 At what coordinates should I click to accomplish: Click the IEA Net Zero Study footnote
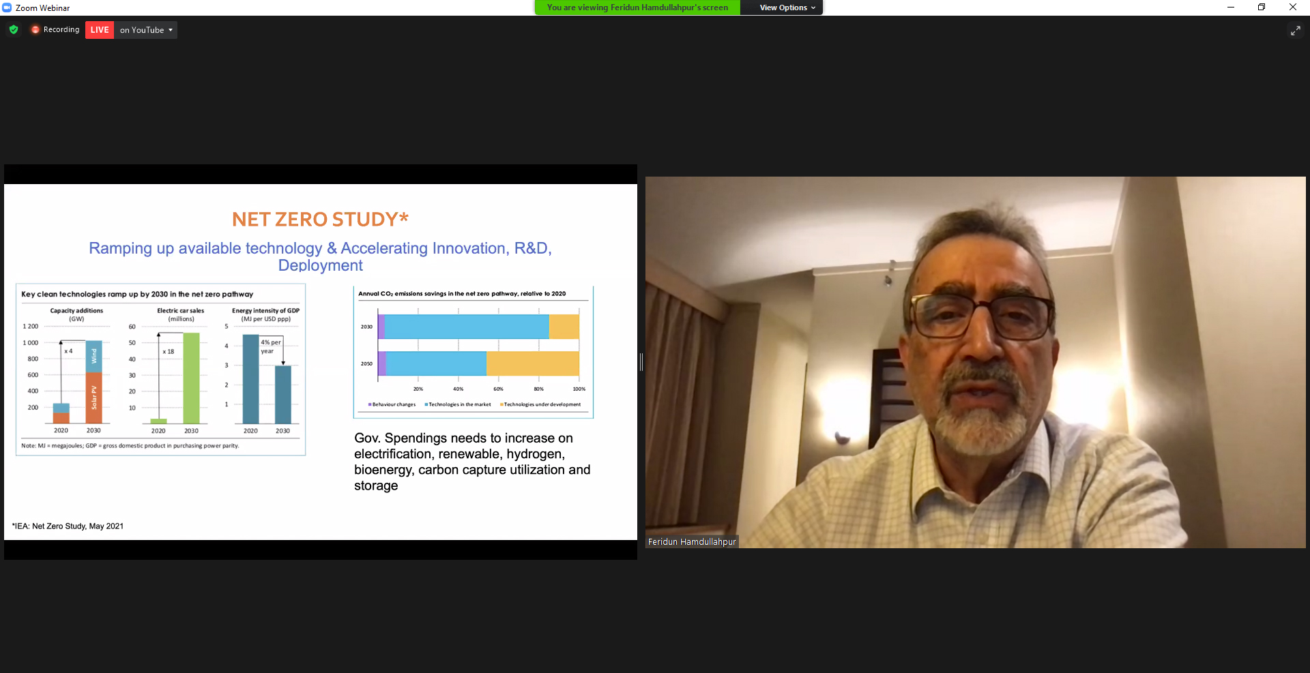point(68,526)
